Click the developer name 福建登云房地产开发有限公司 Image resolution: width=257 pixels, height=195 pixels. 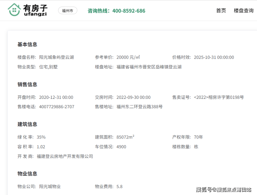click(65, 156)
